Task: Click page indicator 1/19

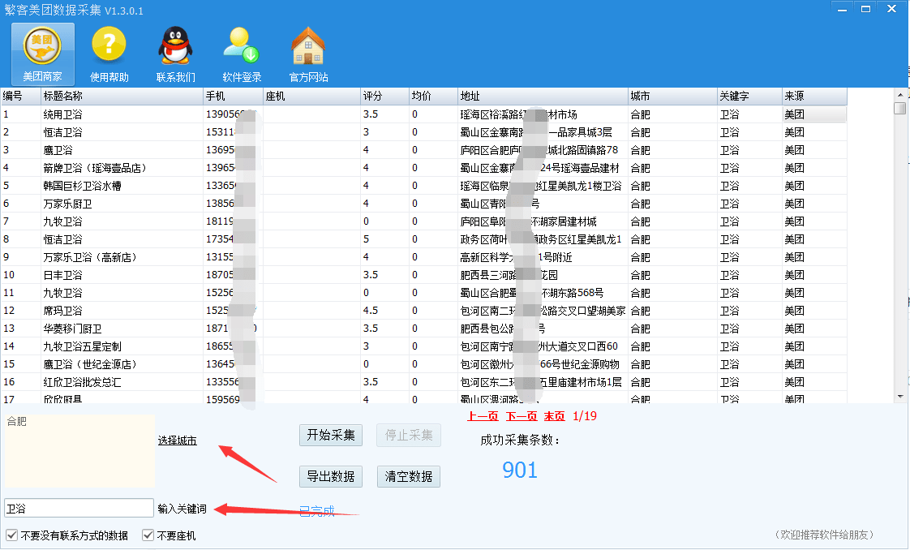Action: [585, 416]
